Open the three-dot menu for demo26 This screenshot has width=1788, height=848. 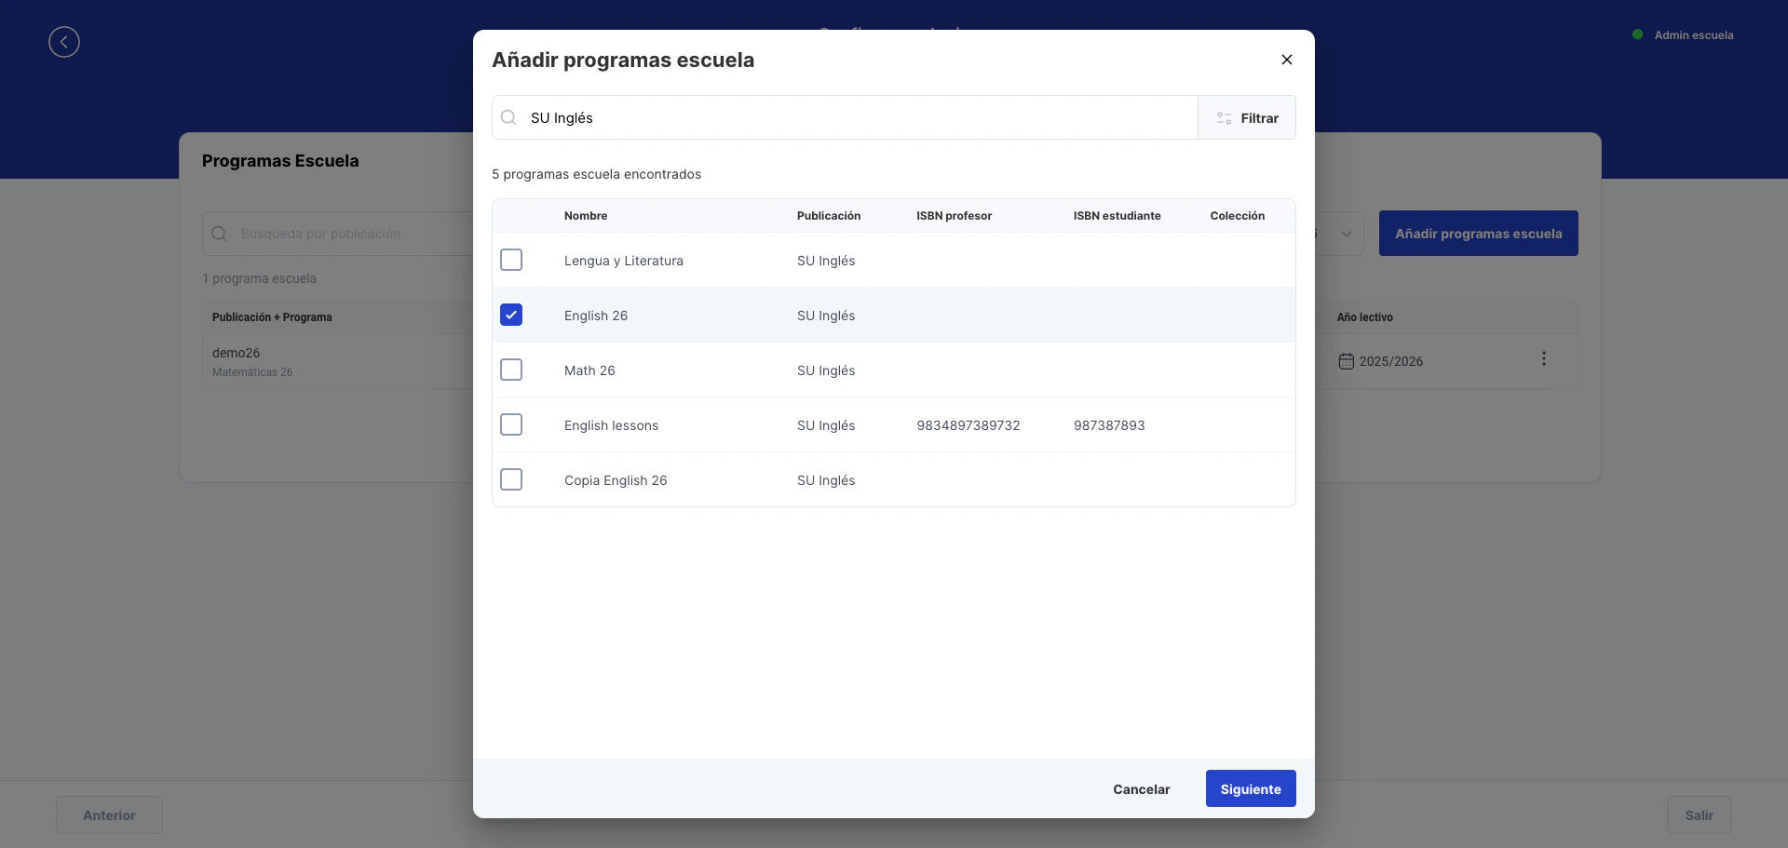(1543, 358)
